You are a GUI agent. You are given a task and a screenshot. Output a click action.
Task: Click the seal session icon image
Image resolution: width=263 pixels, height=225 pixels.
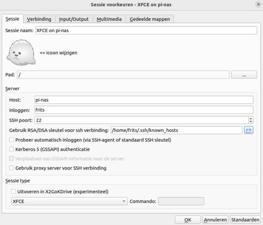click(x=21, y=53)
